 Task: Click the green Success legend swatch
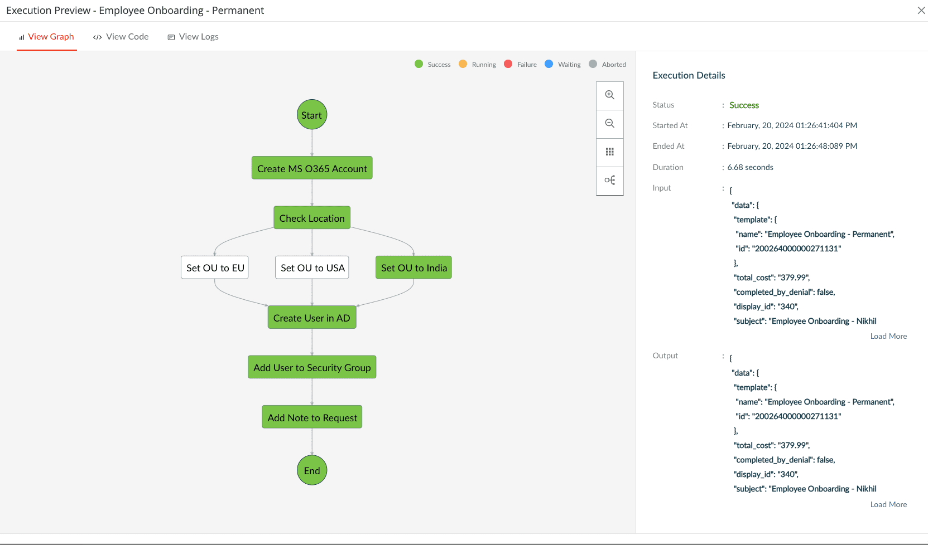pos(419,64)
